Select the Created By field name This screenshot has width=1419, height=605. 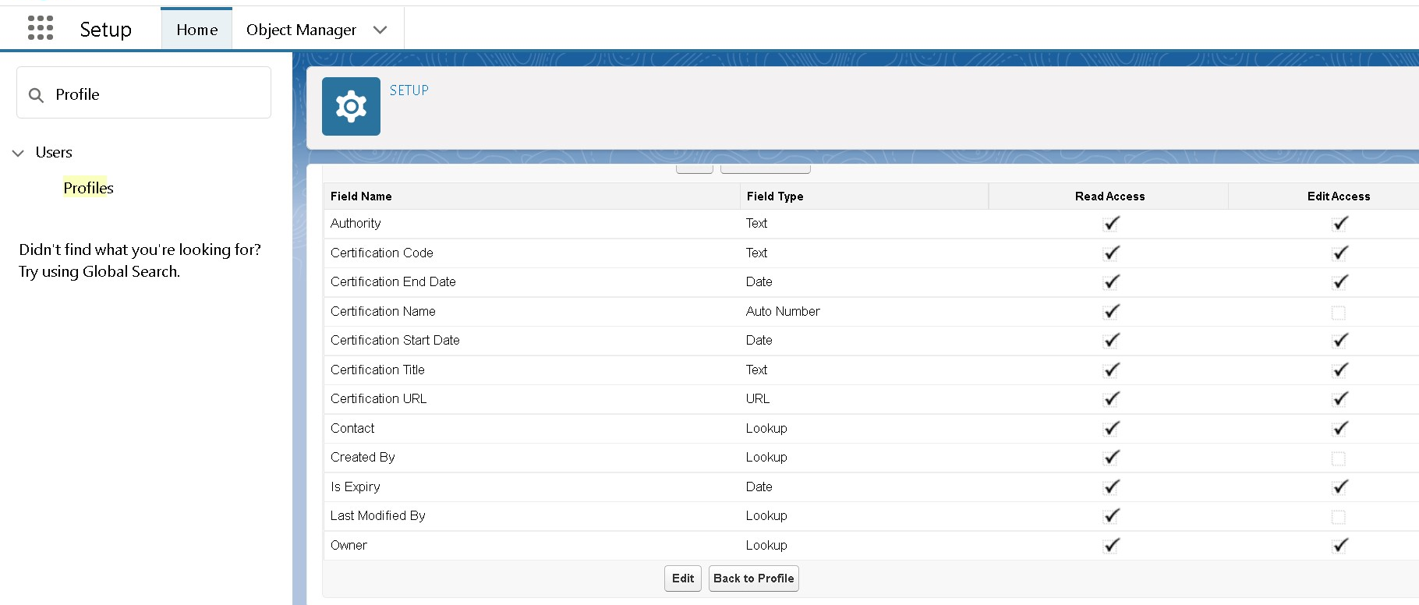click(363, 457)
